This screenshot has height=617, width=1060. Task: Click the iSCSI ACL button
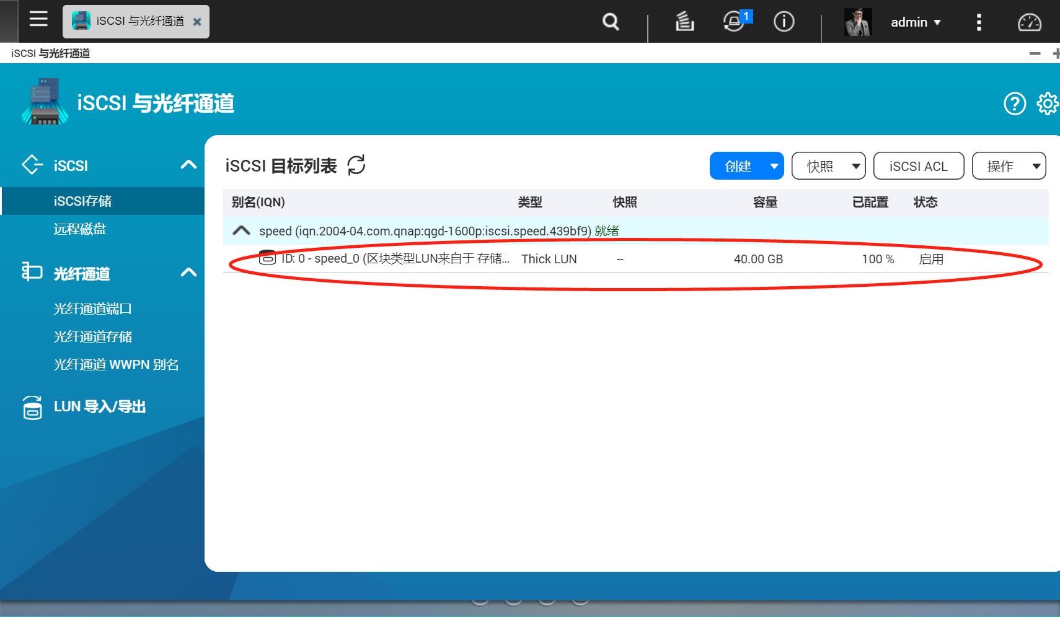918,165
